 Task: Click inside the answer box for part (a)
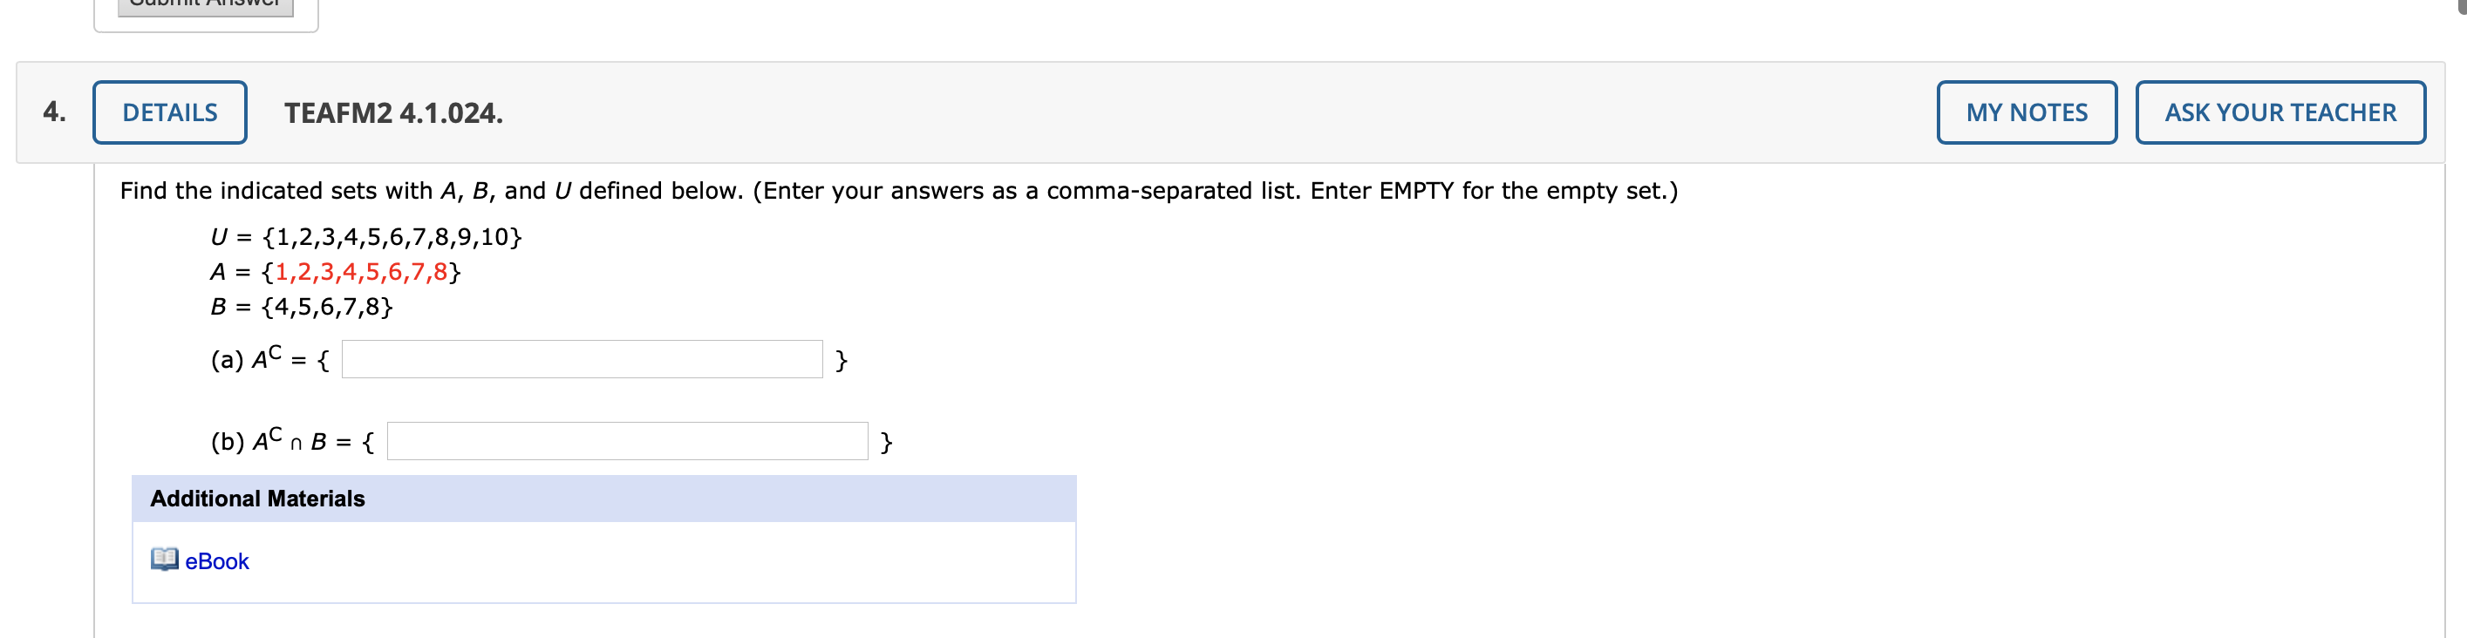[582, 359]
